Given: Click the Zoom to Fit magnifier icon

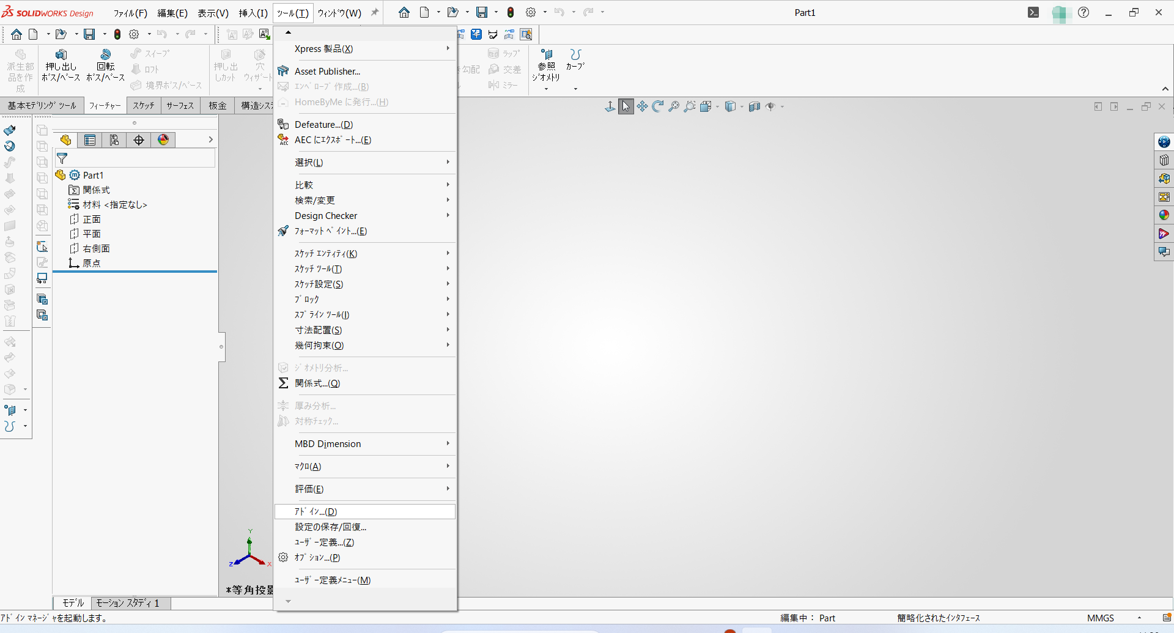Looking at the screenshot, I should 674,106.
